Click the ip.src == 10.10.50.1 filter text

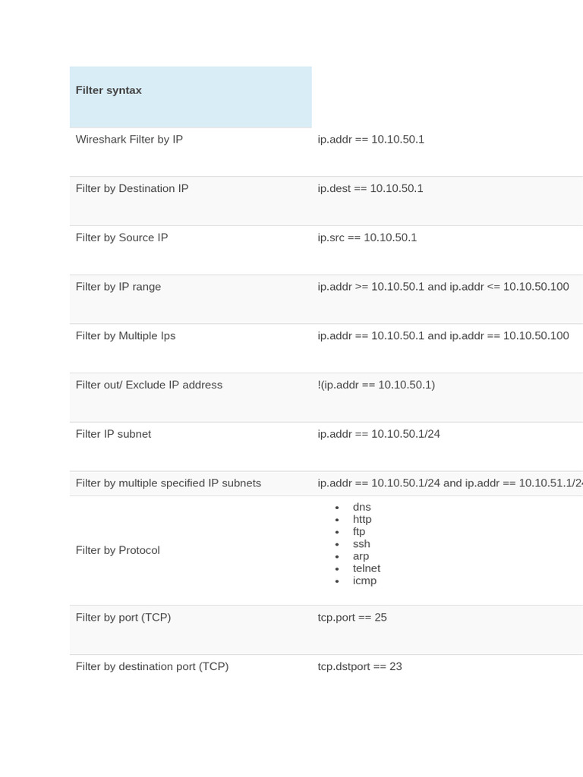click(367, 238)
